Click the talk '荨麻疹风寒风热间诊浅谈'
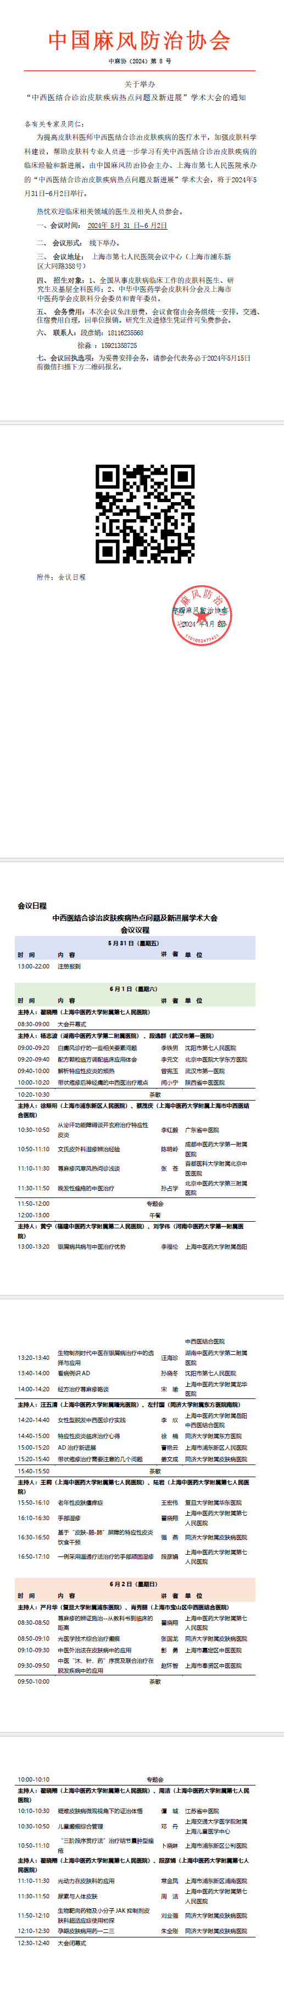This screenshot has width=284, height=1998. coord(89,1168)
